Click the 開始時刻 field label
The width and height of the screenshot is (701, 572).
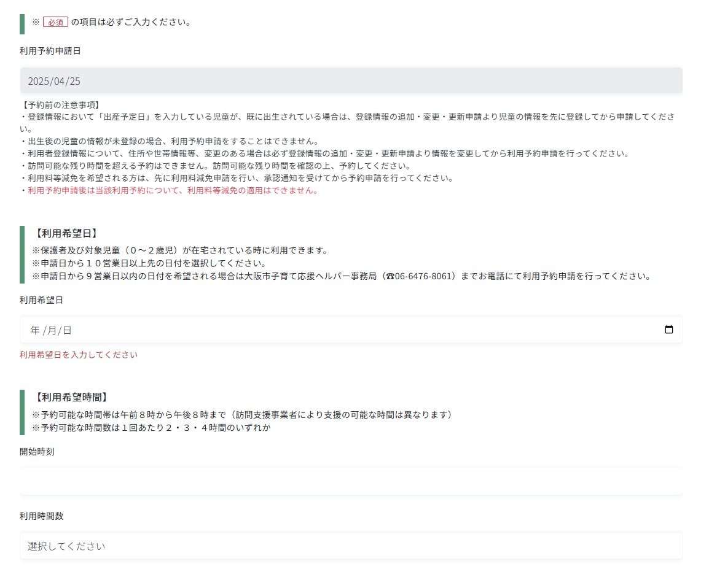[x=37, y=452]
